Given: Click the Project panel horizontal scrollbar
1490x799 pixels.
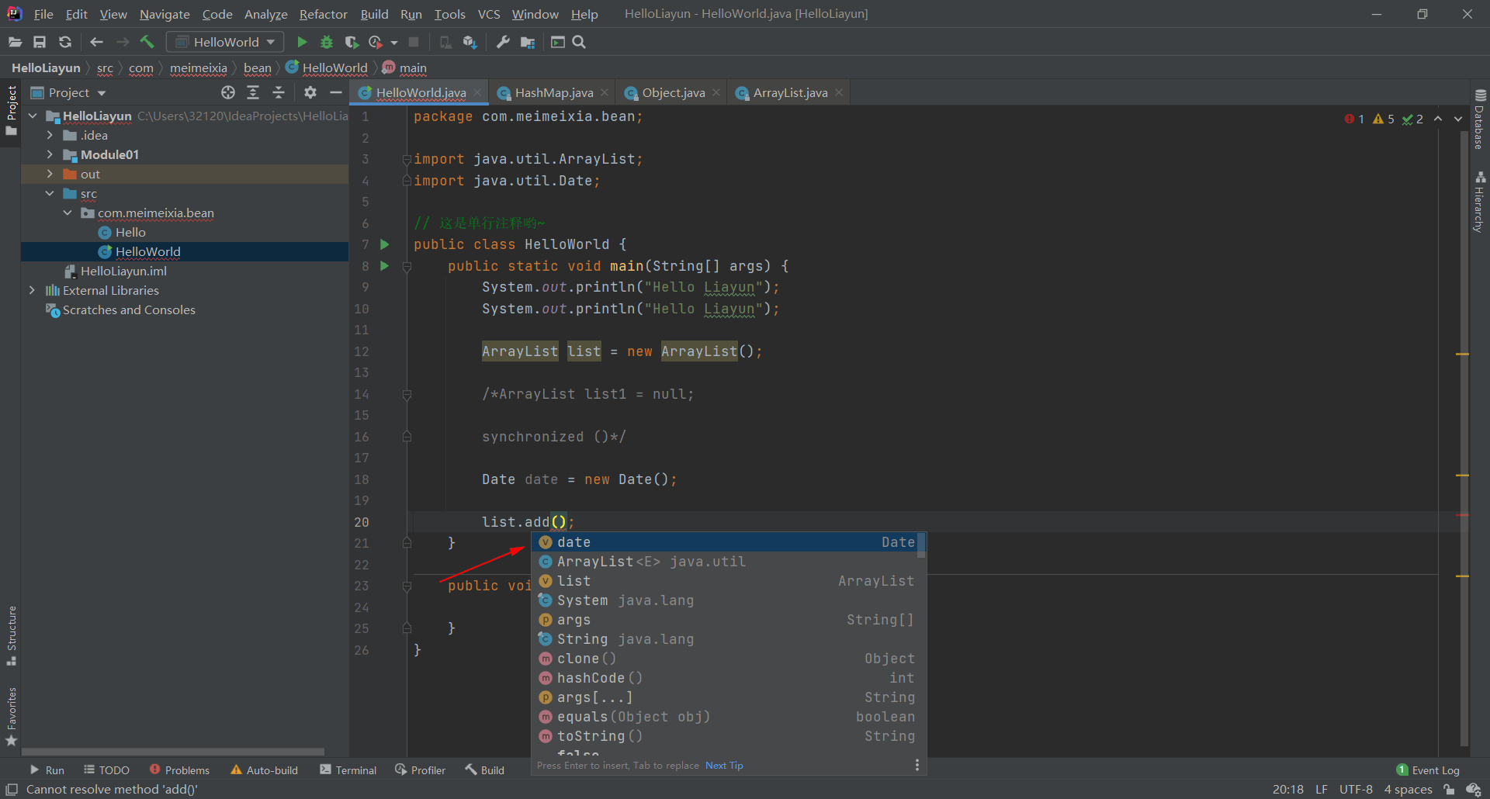Looking at the screenshot, I should point(173,752).
